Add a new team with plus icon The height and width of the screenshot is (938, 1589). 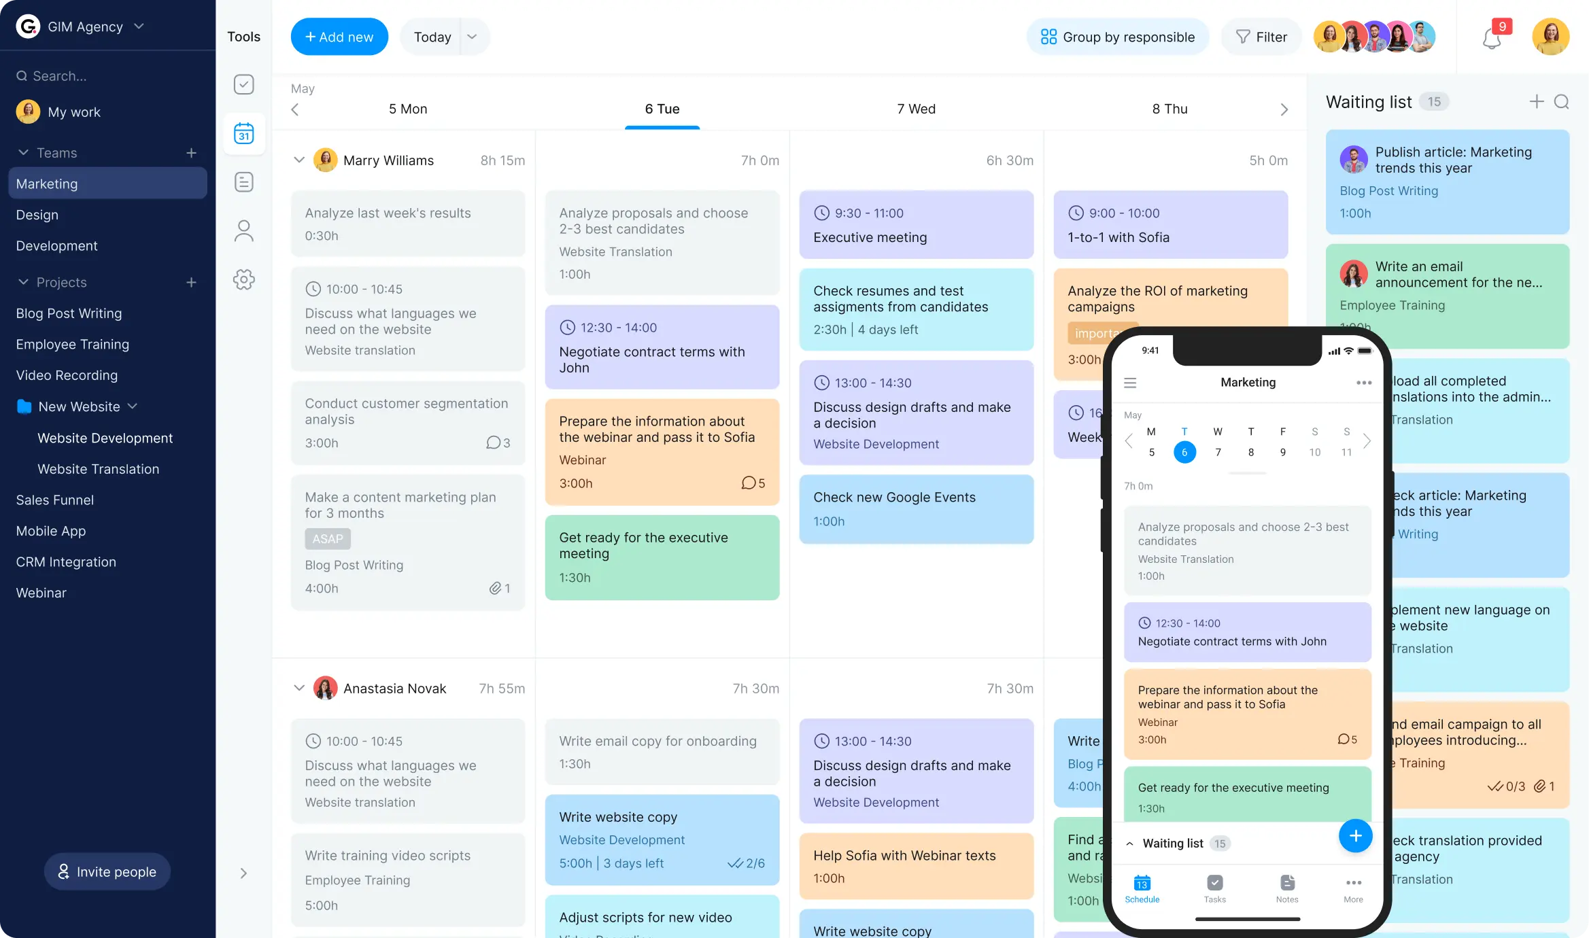tap(191, 153)
